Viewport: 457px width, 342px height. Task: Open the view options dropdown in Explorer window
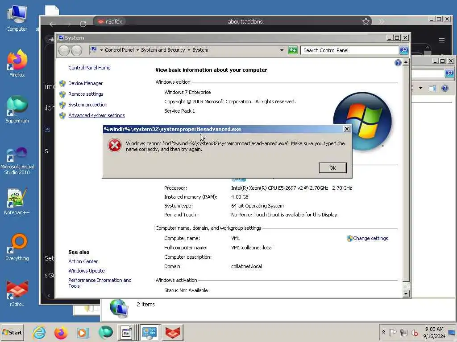pos(420,88)
